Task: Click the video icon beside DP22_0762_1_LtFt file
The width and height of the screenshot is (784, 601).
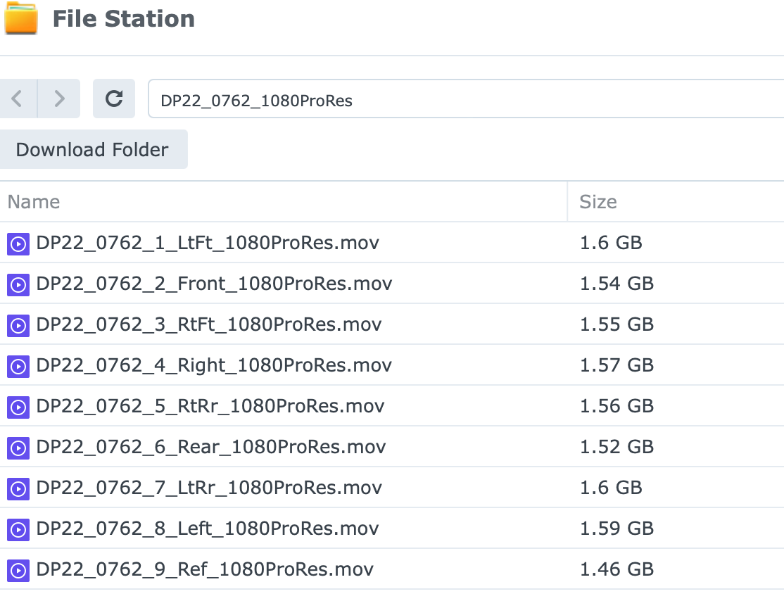Action: point(18,243)
